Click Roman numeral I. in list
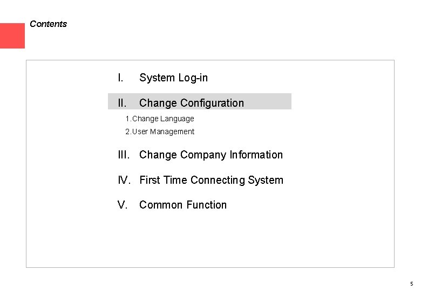Viewport: 421px width, 291px height. tap(121, 78)
